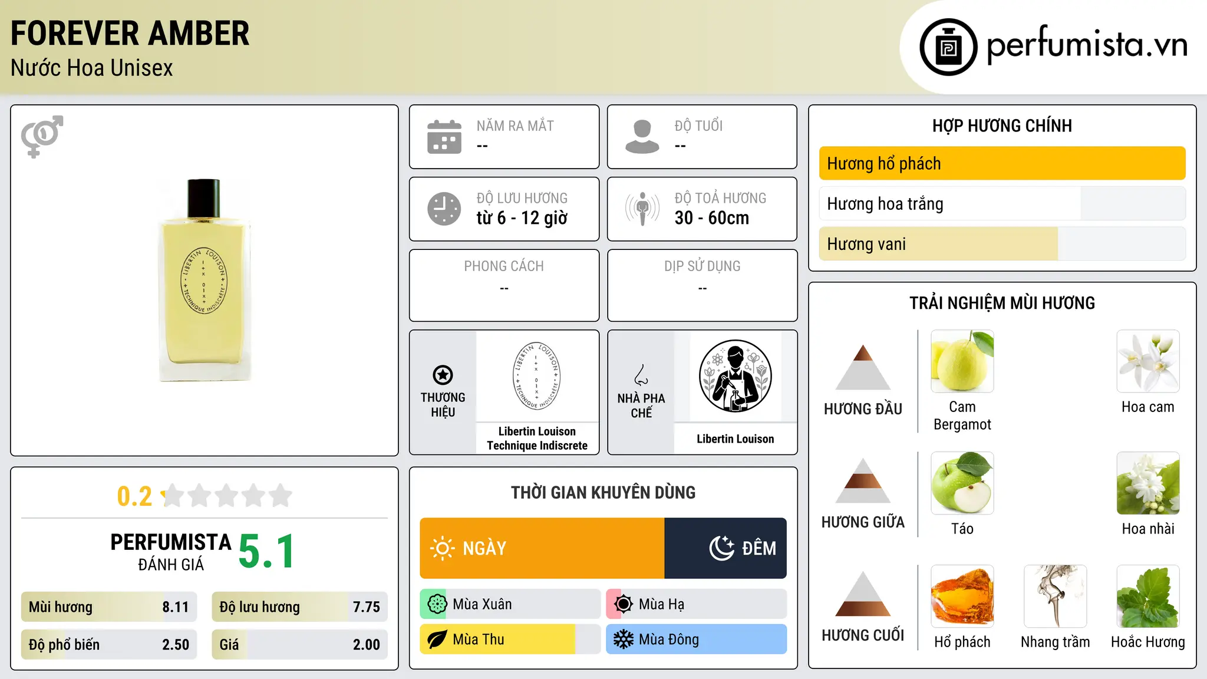Click the Năm ra mắt label
The width and height of the screenshot is (1207, 679).
(515, 126)
